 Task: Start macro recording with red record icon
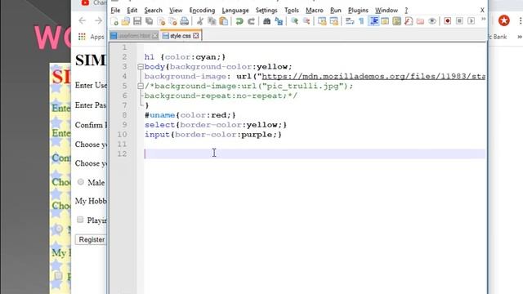pyautogui.click(x=448, y=21)
